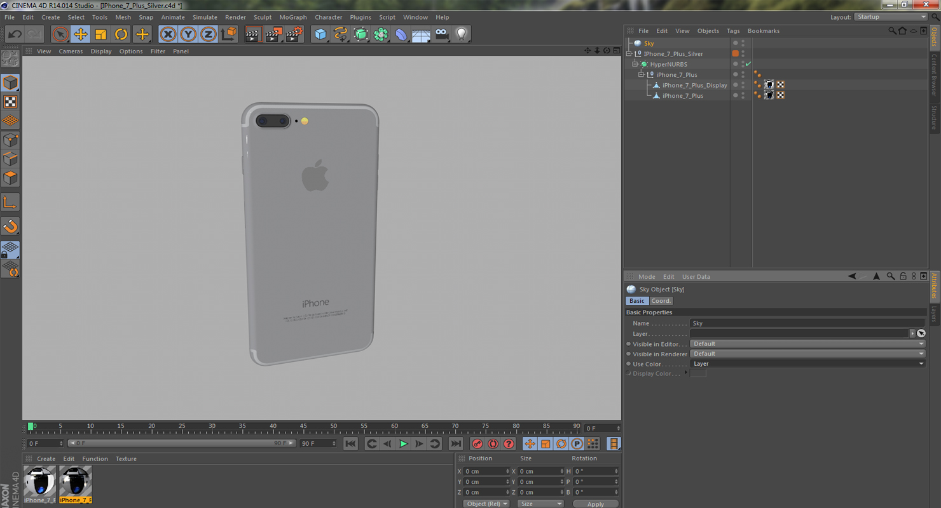Toggle Y axis lock
This screenshot has width=941, height=508.
coord(188,34)
